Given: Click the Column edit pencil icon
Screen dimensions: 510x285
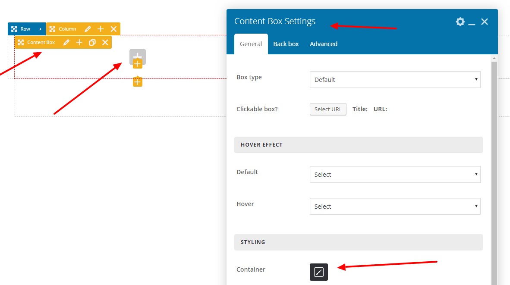Looking at the screenshot, I should click(88, 29).
